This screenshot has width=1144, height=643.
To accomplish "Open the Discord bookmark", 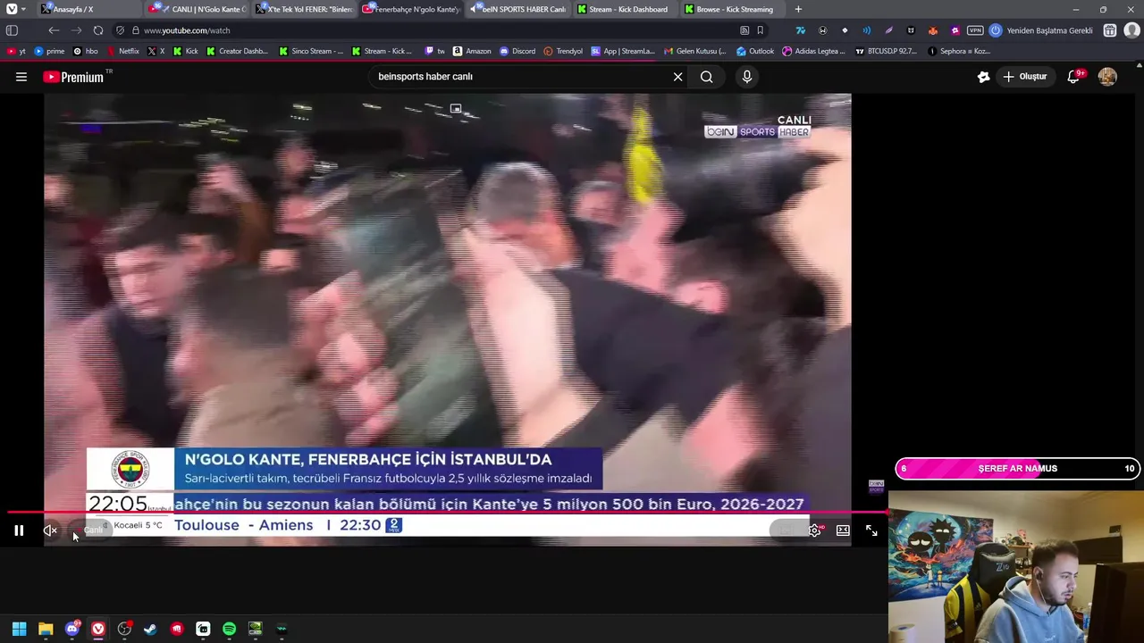I will [517, 51].
